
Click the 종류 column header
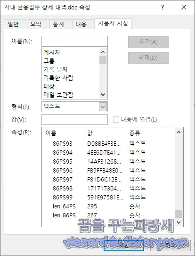147,133
